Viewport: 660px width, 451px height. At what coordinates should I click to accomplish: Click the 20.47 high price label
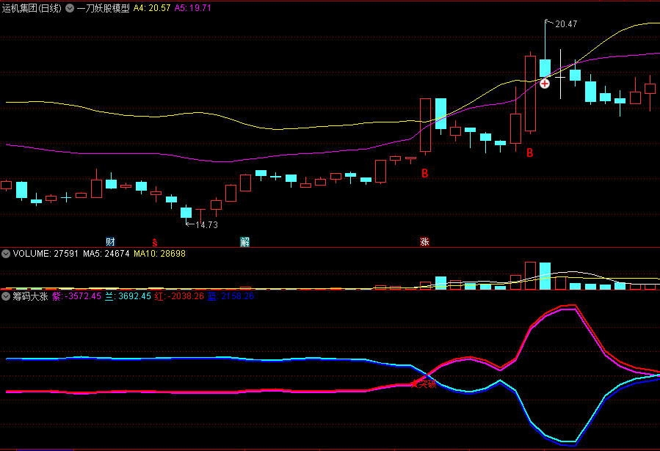[566, 24]
